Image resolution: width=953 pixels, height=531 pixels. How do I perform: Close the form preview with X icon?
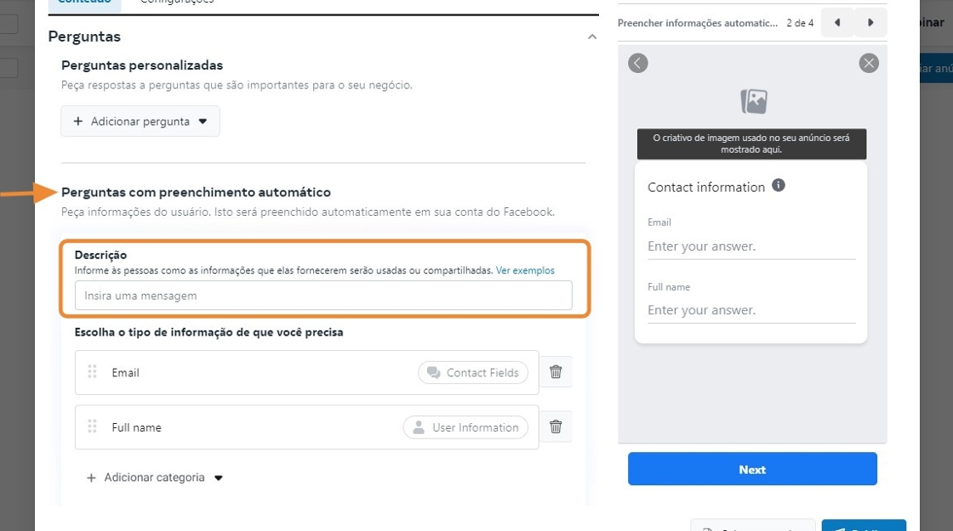868,63
